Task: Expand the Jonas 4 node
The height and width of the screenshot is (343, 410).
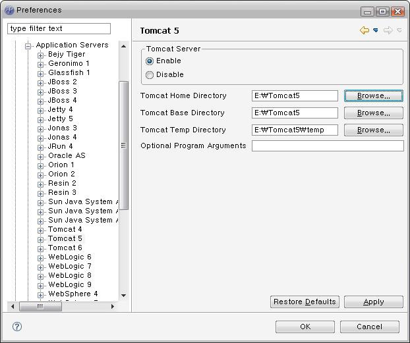Action: (40, 138)
